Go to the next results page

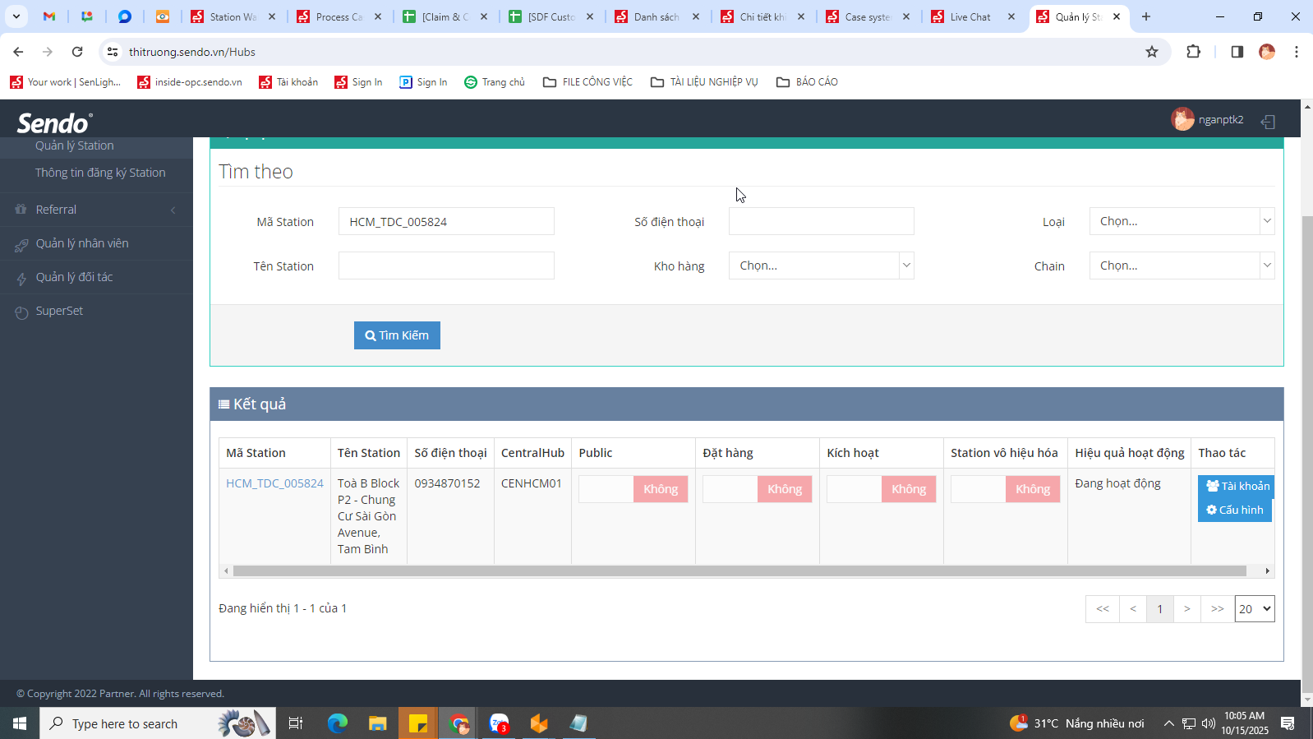[x=1186, y=609]
